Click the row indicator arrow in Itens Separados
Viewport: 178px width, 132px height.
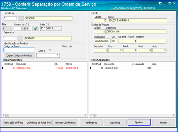coord(91,68)
